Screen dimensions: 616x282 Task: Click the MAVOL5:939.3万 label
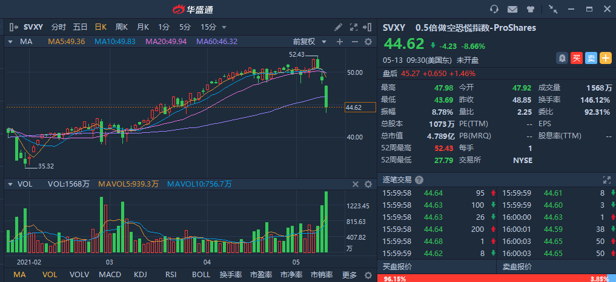pyautogui.click(x=128, y=184)
